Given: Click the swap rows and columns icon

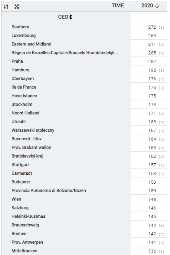Looking at the screenshot, I should tap(6, 7).
